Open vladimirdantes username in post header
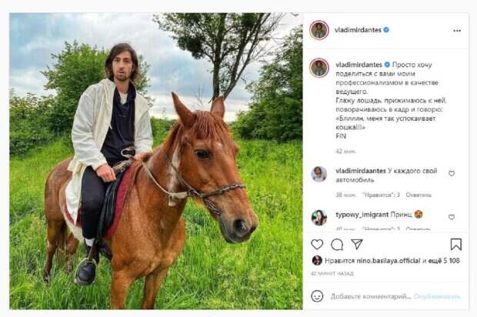The width and height of the screenshot is (477, 317). (357, 30)
